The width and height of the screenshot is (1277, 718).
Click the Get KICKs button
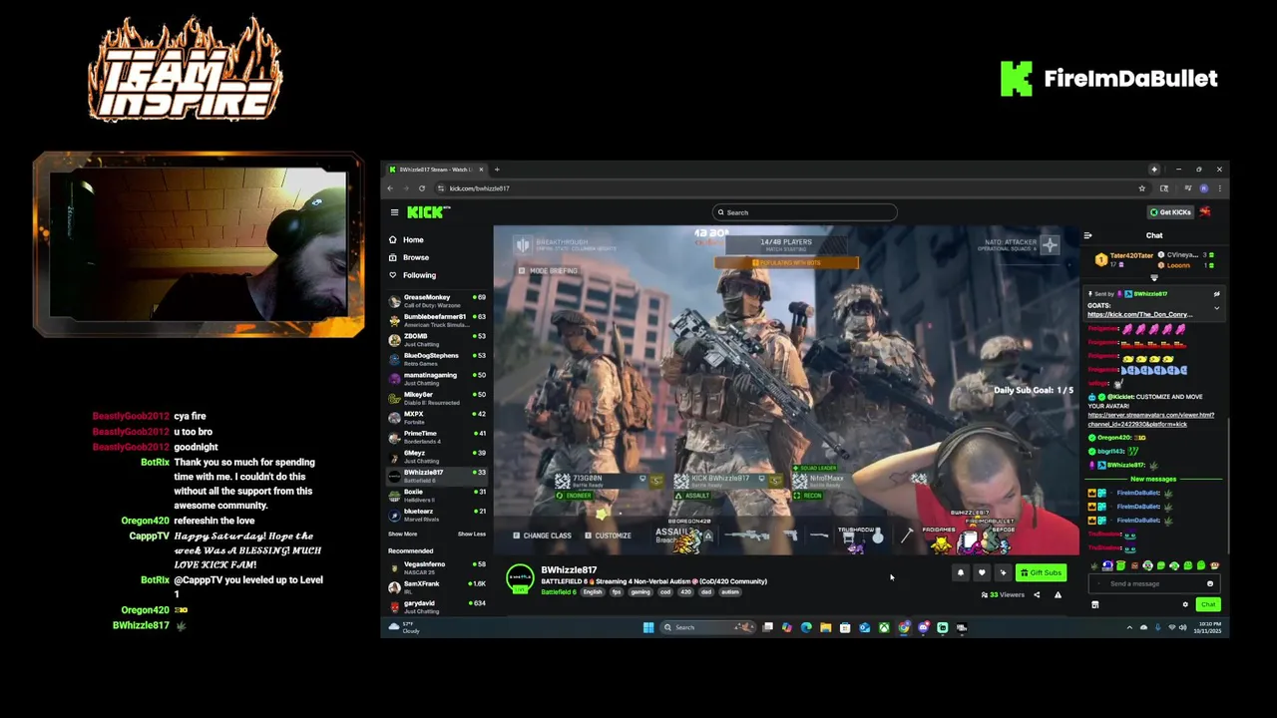tap(1170, 212)
